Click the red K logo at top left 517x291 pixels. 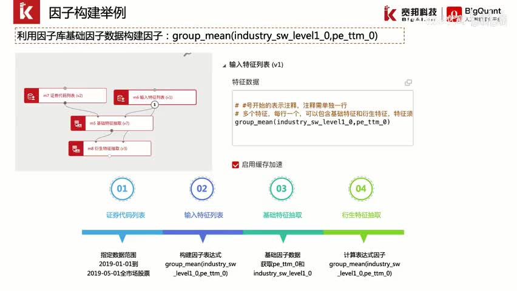tap(26, 12)
